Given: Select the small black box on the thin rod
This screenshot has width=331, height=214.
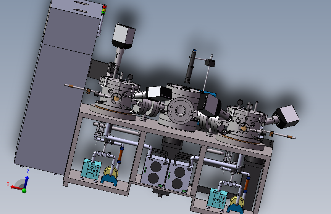Looking at the screenshot, I should [210, 63].
